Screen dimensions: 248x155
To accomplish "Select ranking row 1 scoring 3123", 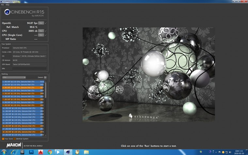I will (23, 82).
